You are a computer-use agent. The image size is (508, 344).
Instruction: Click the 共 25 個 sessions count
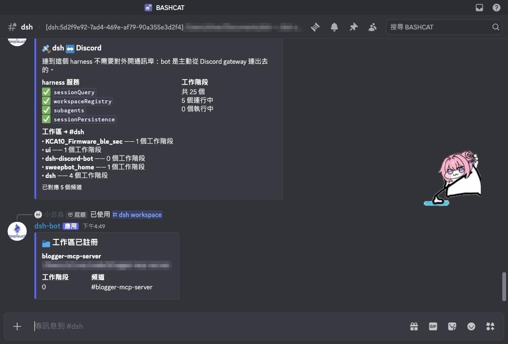193,92
